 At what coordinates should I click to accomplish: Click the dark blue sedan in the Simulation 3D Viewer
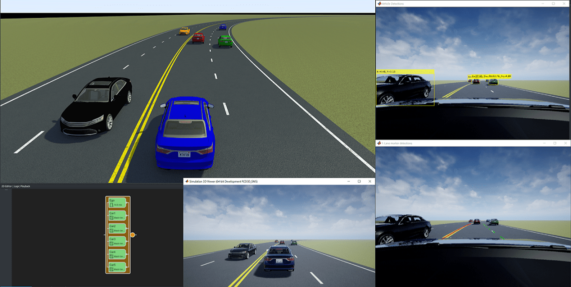tap(279, 258)
